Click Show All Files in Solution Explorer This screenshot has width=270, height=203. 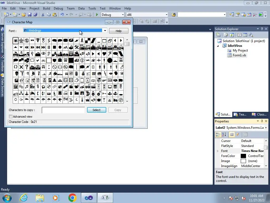click(x=226, y=35)
